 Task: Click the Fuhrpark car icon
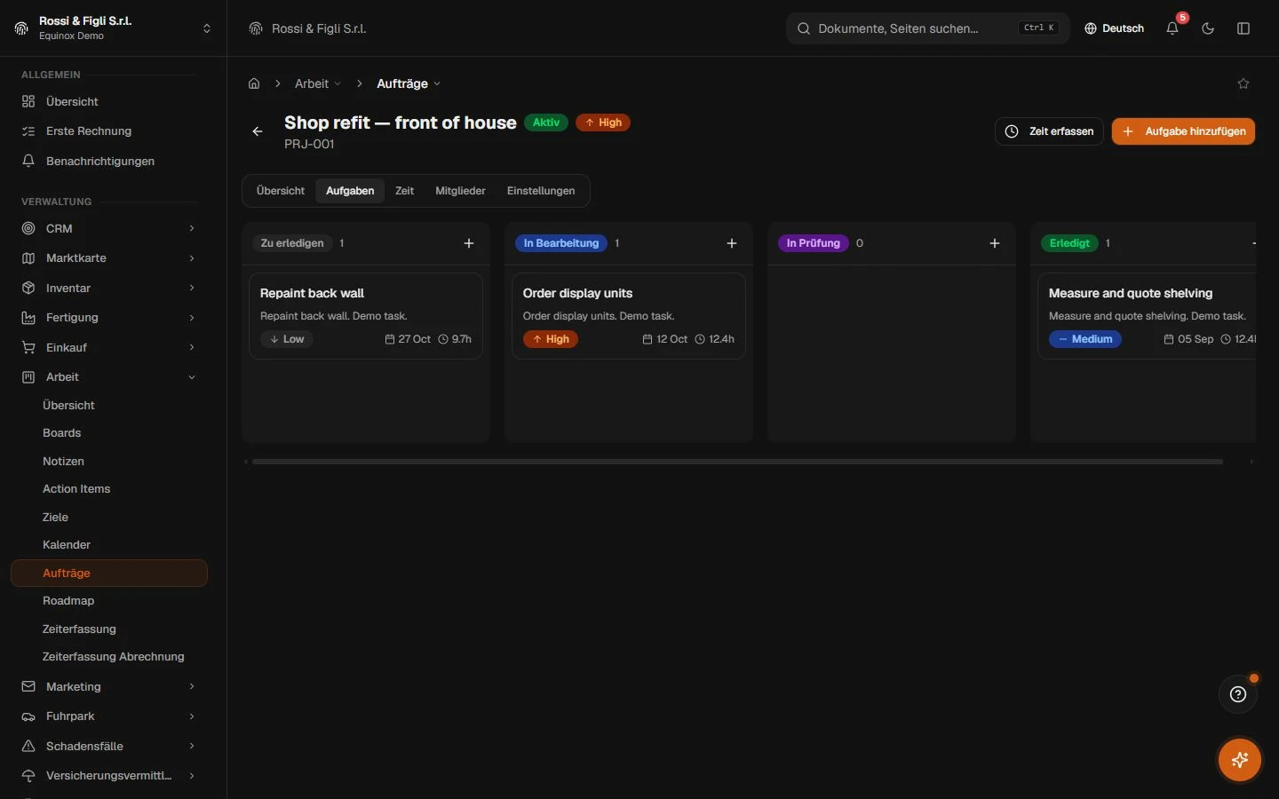coord(28,716)
